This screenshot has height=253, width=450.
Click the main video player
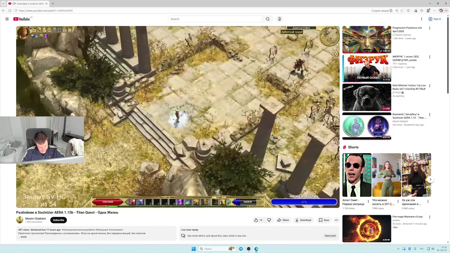(178, 117)
